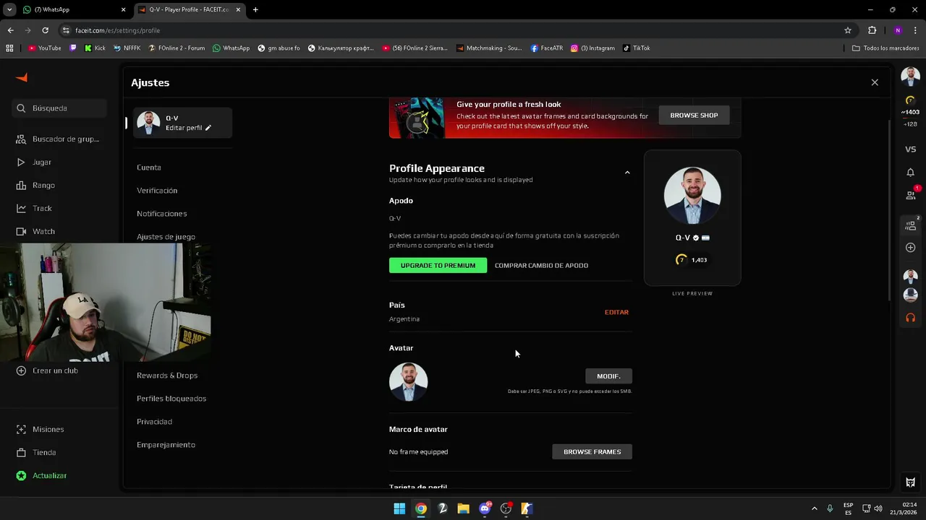Open OBS Studio from the taskbar

[x=506, y=508]
